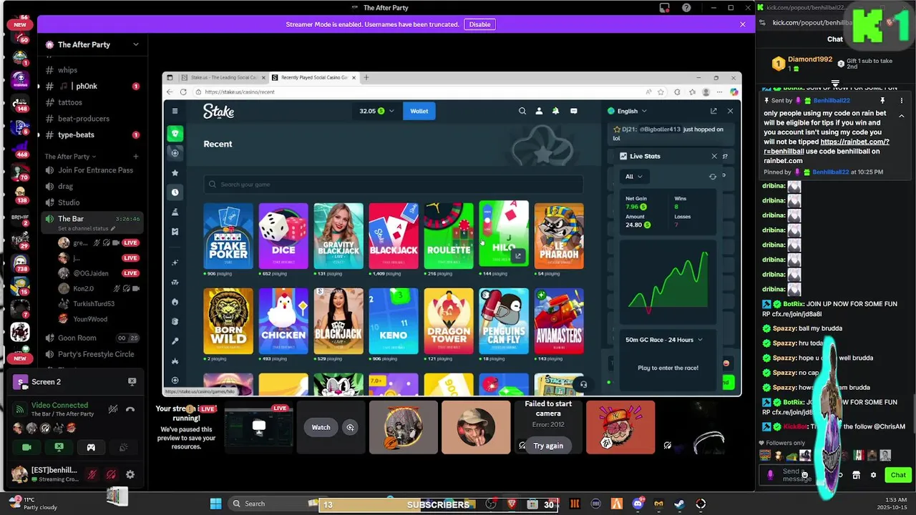Click the Stake favorites star sidebar icon

pyautogui.click(x=175, y=172)
